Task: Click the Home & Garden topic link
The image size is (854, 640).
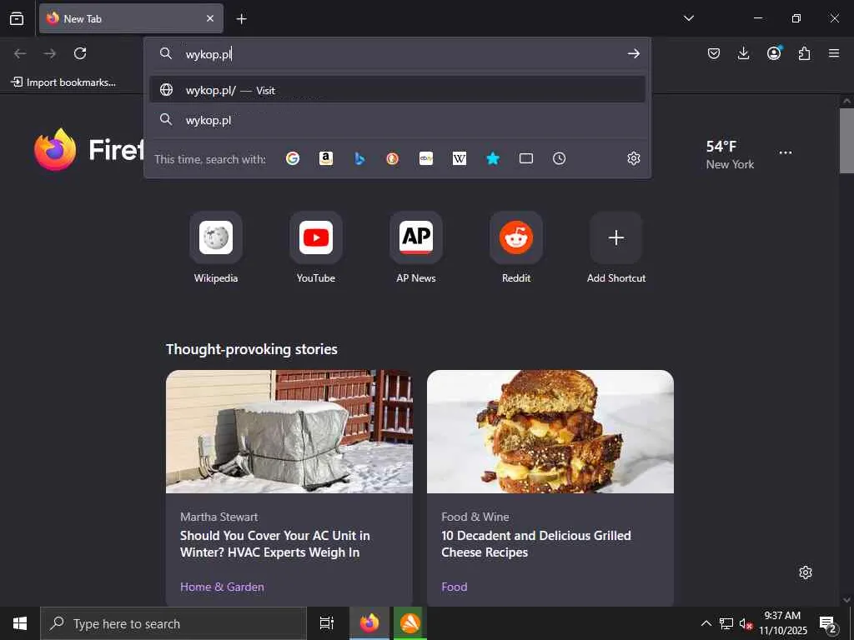Action: pos(222,587)
